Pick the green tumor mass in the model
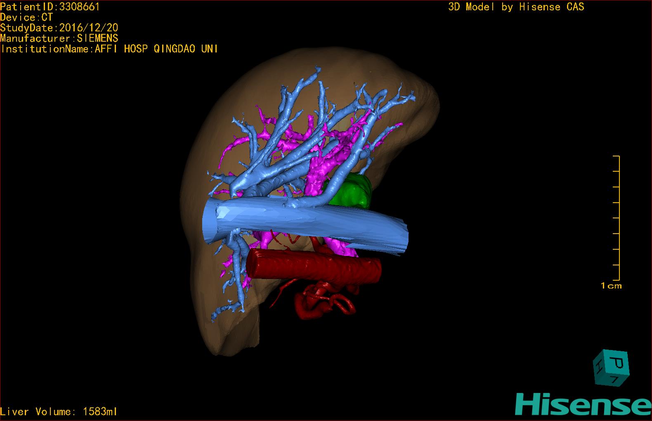This screenshot has width=652, height=421. [351, 191]
